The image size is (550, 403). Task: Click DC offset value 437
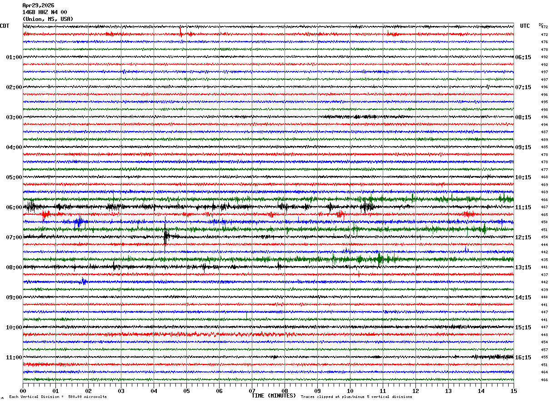pos(544,275)
